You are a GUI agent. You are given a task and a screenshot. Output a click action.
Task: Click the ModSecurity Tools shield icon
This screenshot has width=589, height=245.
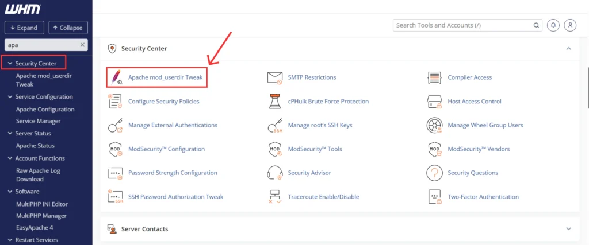pos(274,149)
